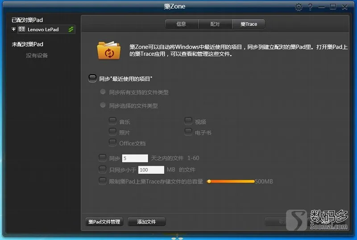Open help via question mark icon

(x=310, y=7)
